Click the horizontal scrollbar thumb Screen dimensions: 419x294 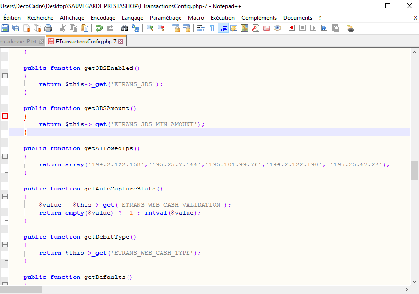pos(21,289)
